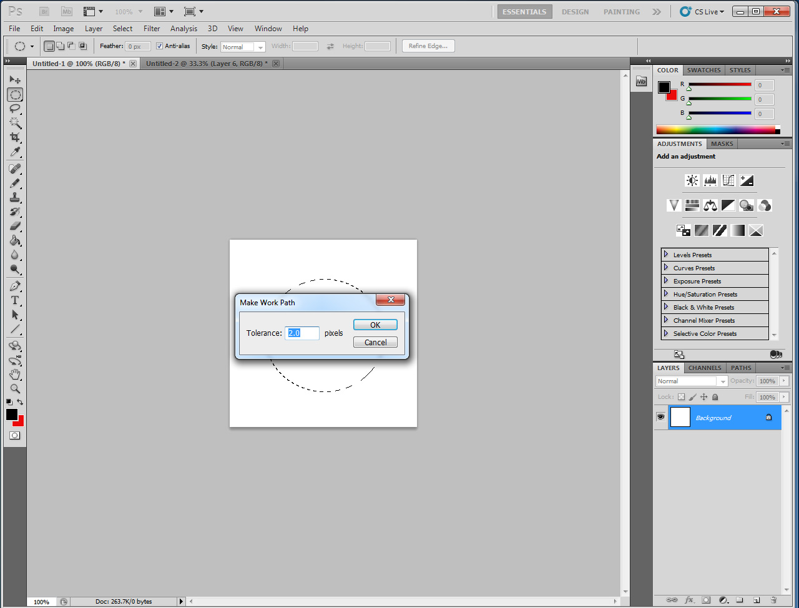Toggle lock transparent pixels
Viewport: 799px width, 608px height.
(x=681, y=397)
